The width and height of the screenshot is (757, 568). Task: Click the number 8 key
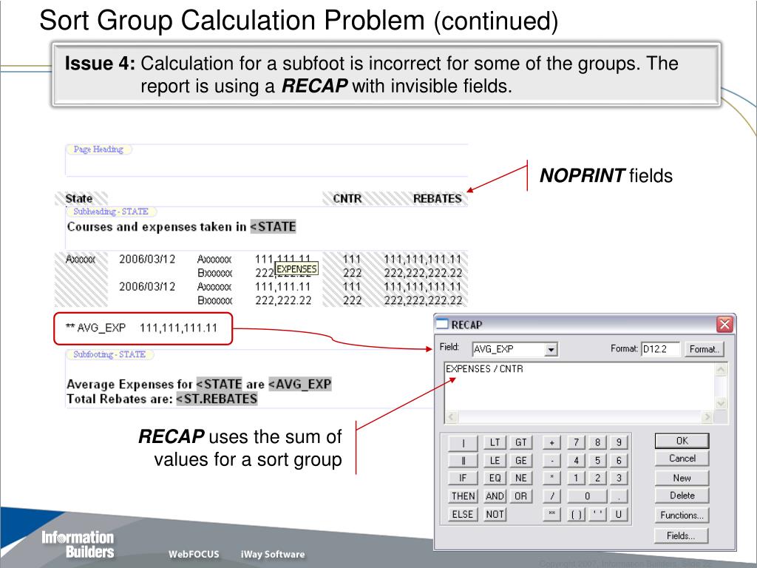coord(597,442)
